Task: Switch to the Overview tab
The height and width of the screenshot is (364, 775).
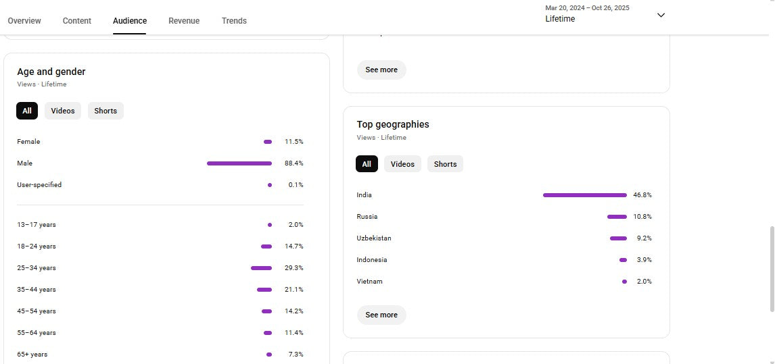Action: tap(24, 21)
